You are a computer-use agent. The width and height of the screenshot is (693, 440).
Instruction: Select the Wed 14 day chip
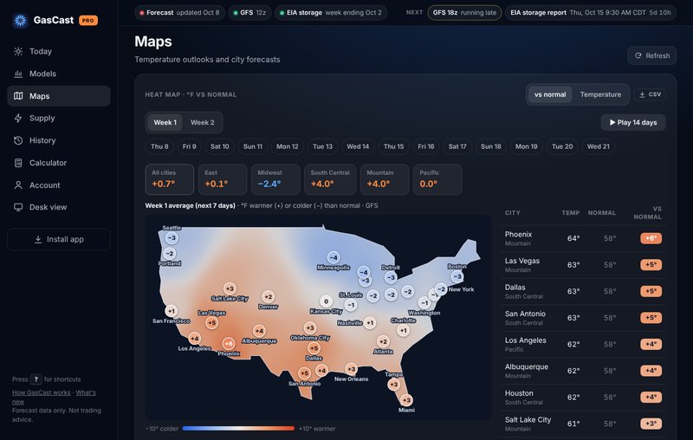click(358, 146)
